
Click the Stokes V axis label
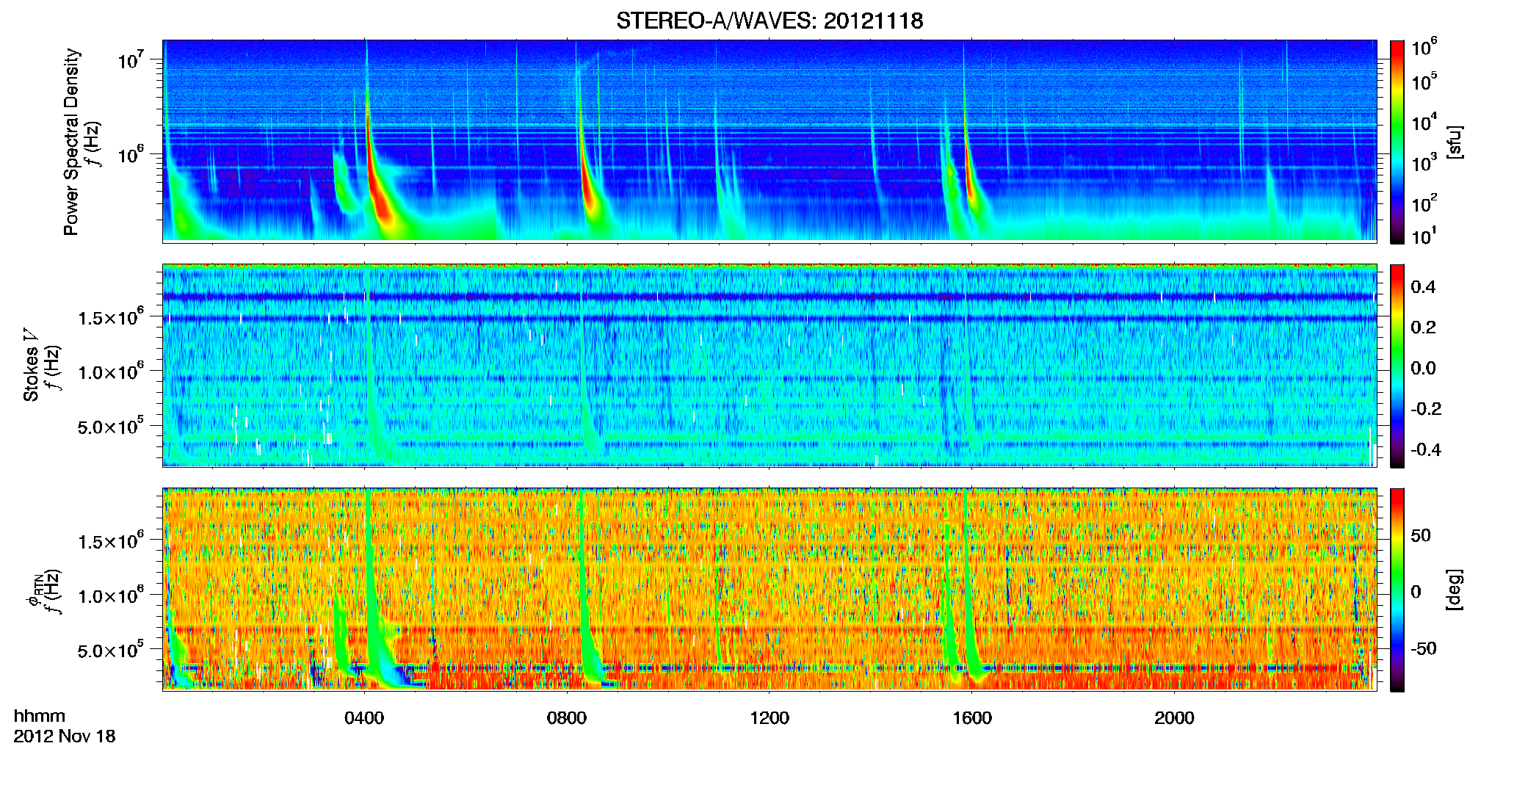pyautogui.click(x=32, y=365)
